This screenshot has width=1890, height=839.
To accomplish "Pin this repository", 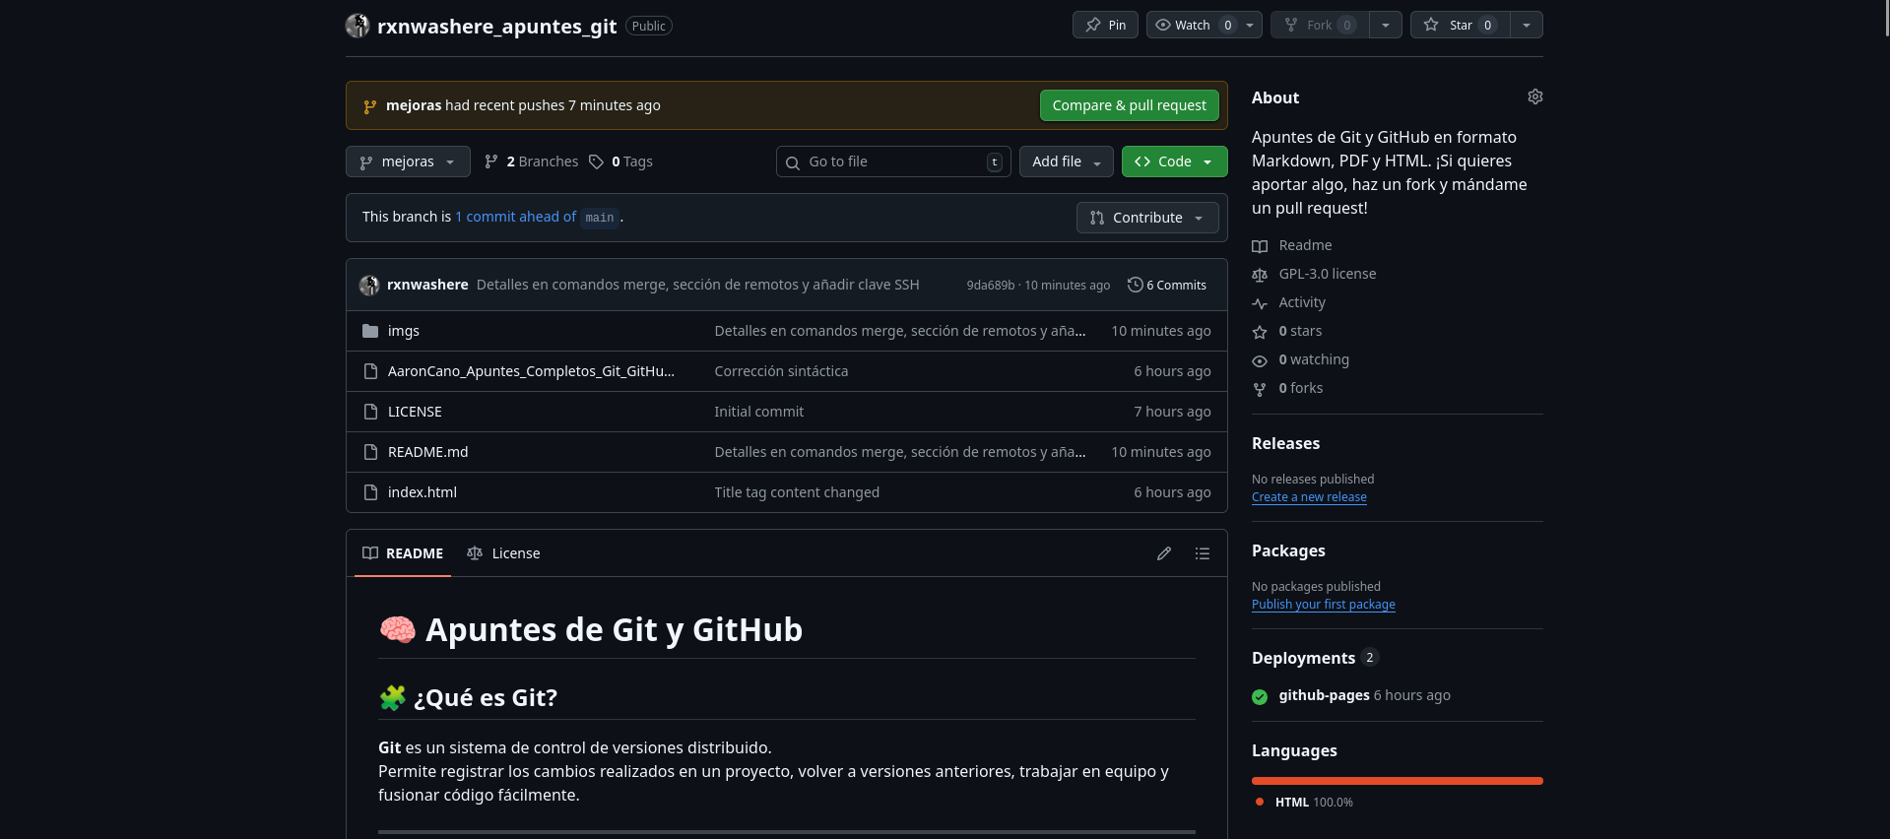I will pyautogui.click(x=1105, y=25).
